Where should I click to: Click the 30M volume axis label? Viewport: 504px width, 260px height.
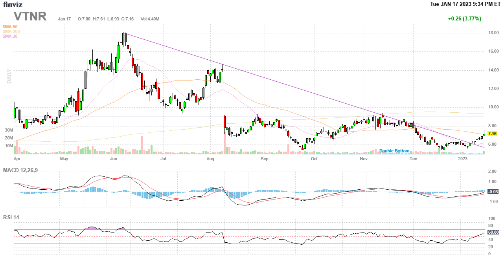pyautogui.click(x=8, y=130)
